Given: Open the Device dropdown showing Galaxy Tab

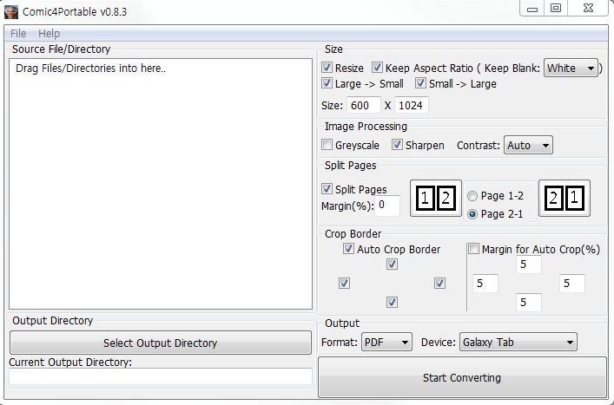Looking at the screenshot, I should (518, 342).
